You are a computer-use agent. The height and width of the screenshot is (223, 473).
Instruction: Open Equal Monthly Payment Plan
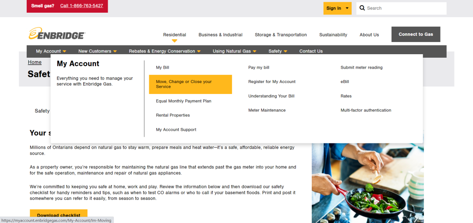pos(184,101)
